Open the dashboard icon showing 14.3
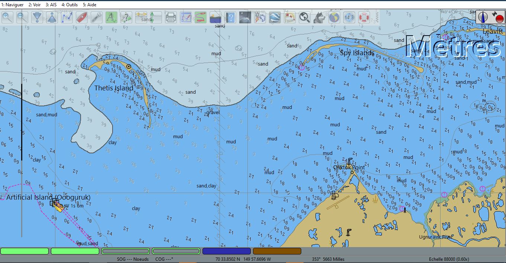Image resolution: width=506 pixels, height=263 pixels. pyautogui.click(x=349, y=17)
